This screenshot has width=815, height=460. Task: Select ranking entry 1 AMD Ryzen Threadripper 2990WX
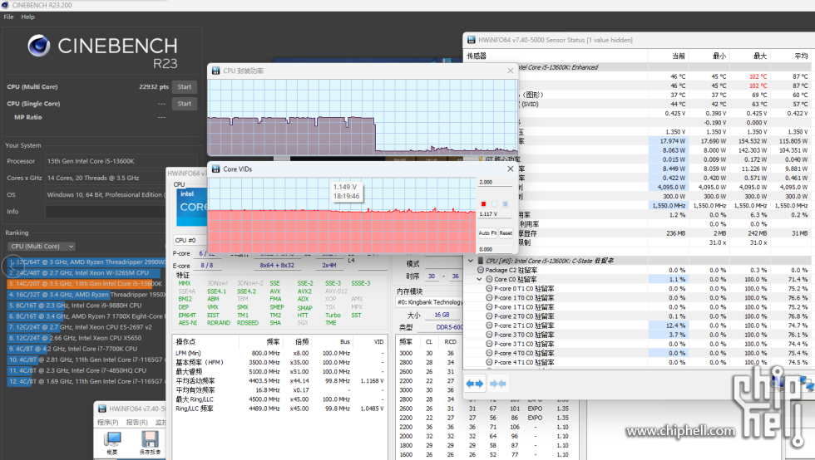pos(85,262)
